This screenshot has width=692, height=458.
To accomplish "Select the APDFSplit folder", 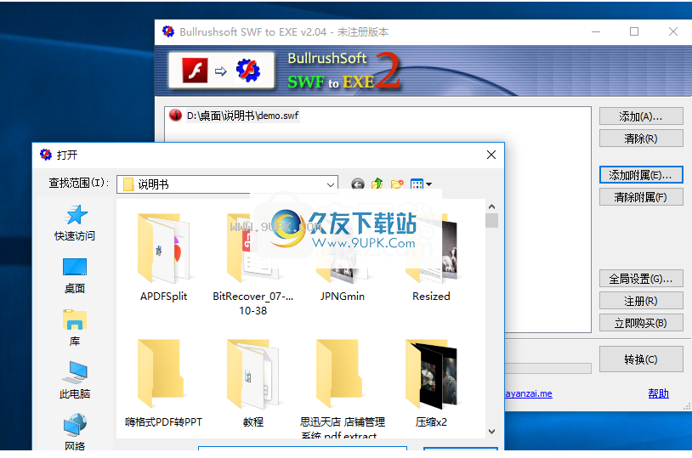I will 164,257.
